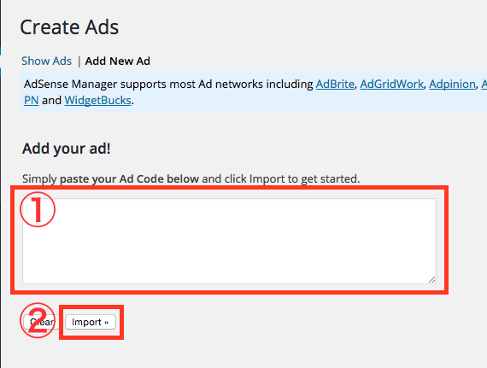The width and height of the screenshot is (487, 368).
Task: Click the Clear button
Action: pos(41,322)
